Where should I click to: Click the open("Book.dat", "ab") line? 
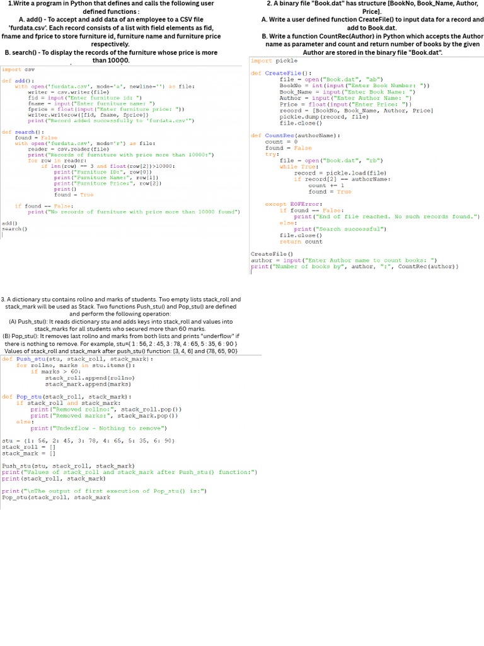[331, 79]
